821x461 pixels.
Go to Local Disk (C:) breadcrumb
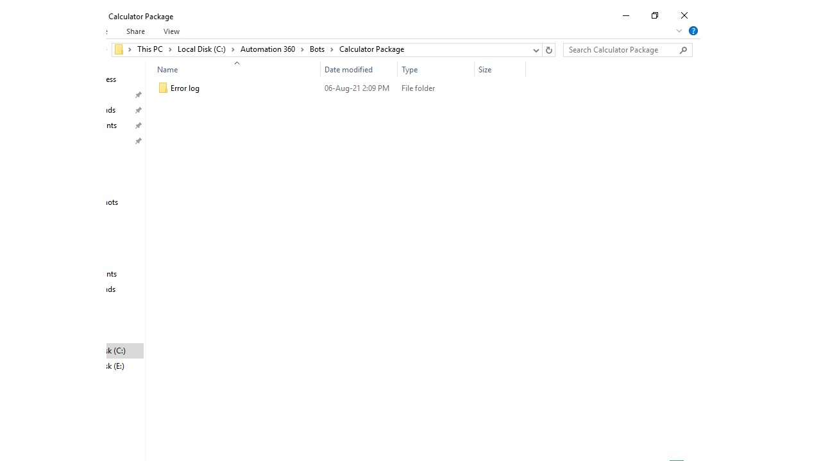[x=201, y=49]
